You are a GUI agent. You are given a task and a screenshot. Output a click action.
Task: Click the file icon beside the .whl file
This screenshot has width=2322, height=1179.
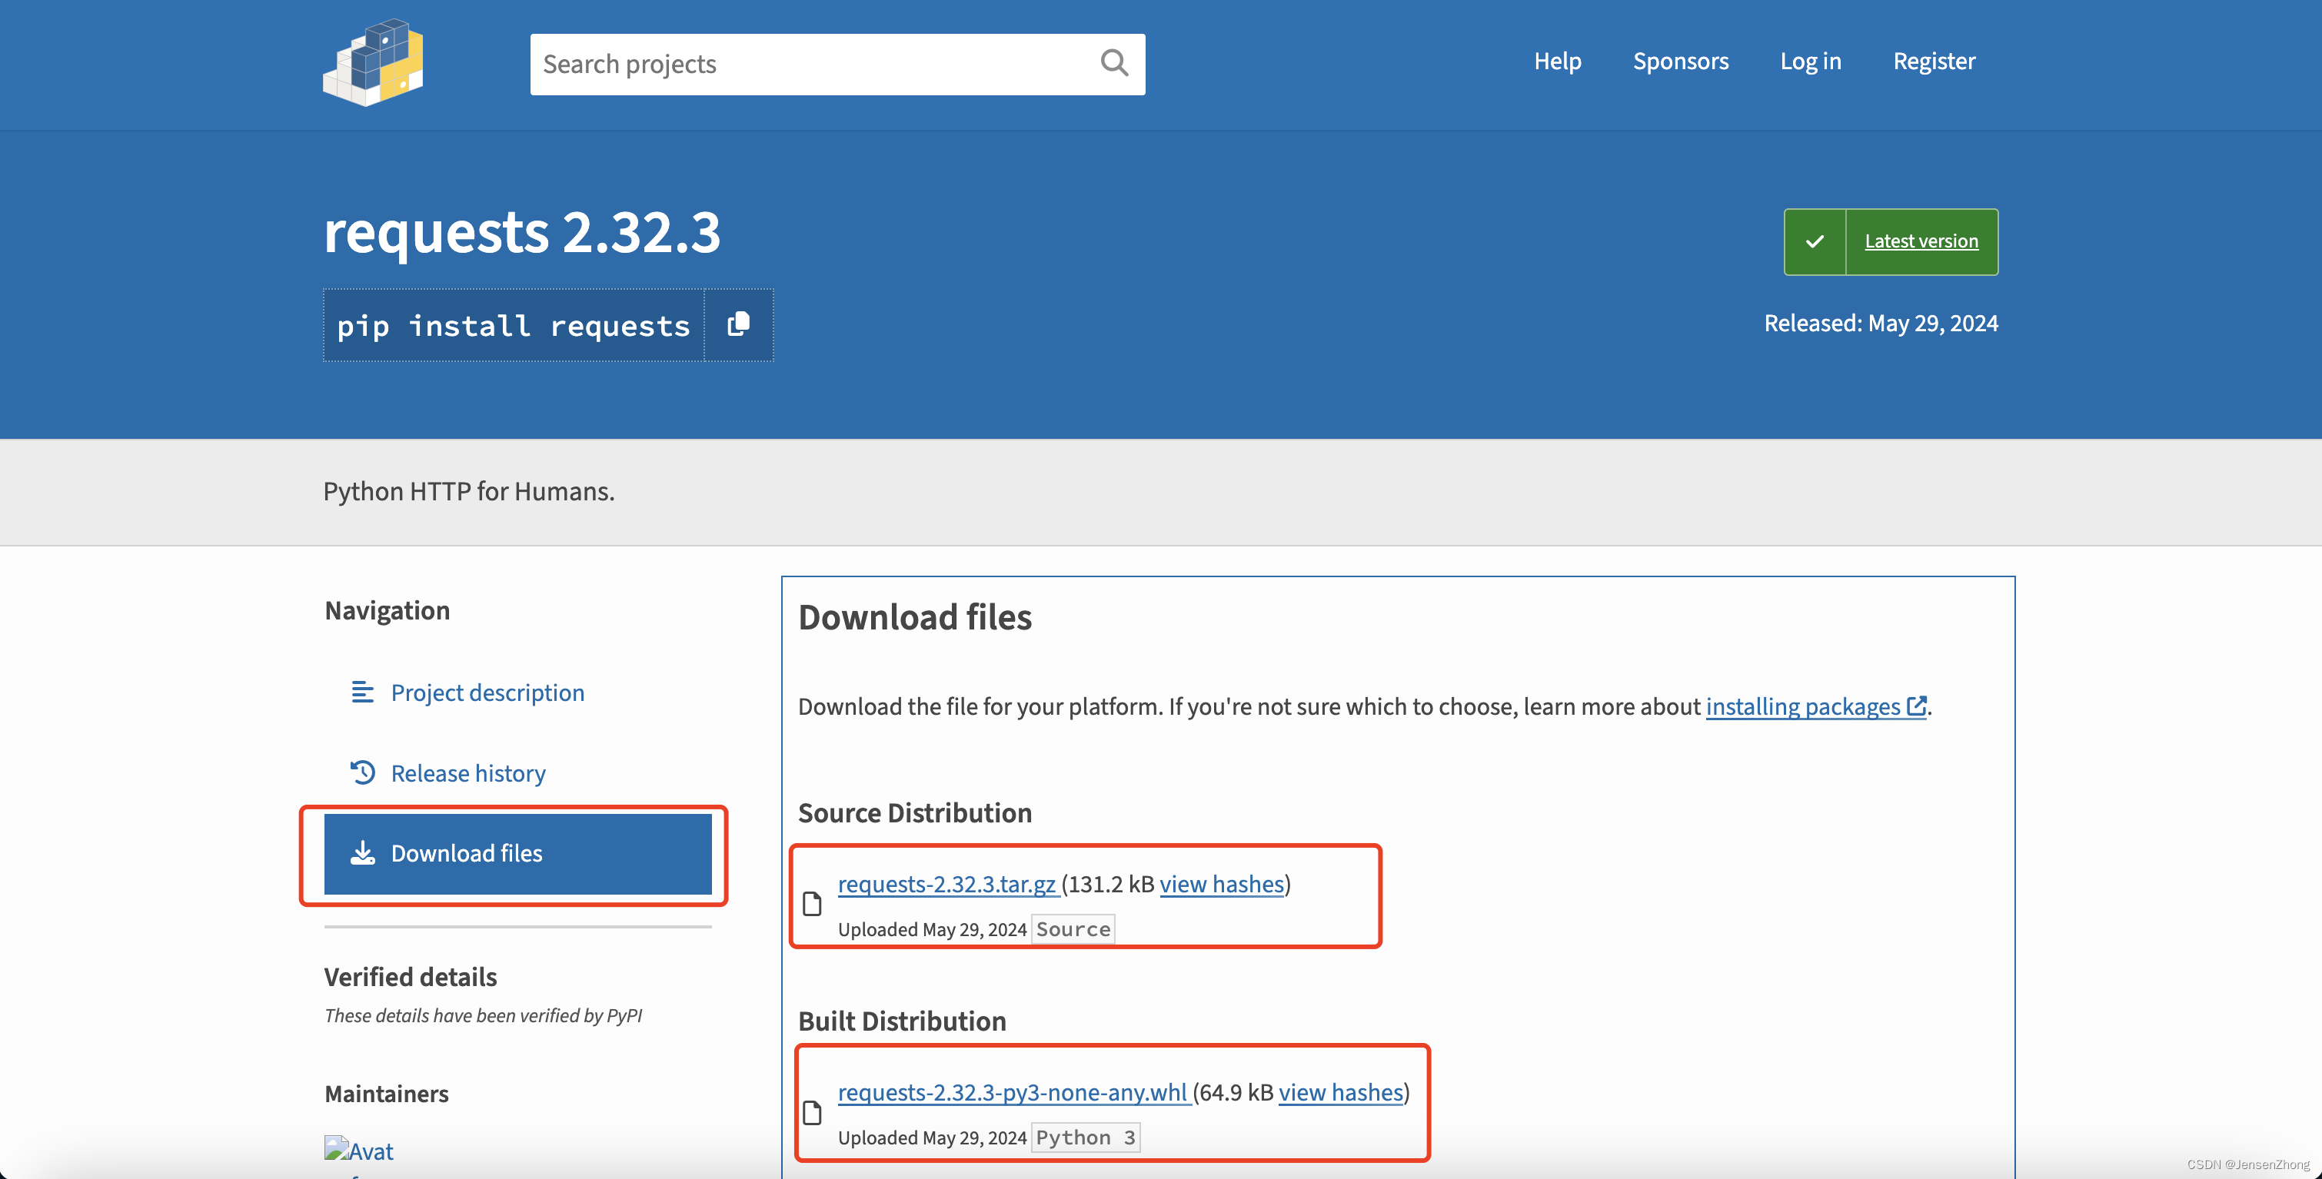(812, 1112)
